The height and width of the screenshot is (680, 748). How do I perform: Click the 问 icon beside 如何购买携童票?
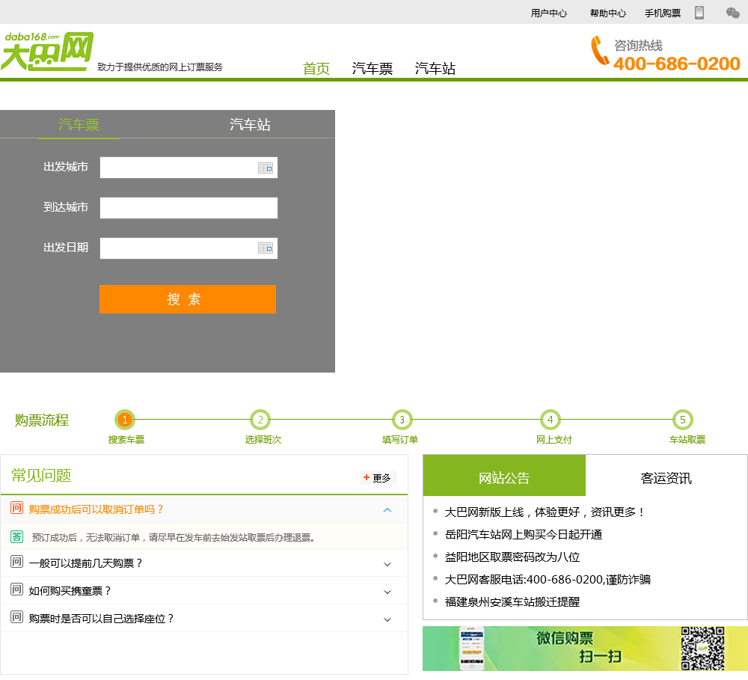16,589
